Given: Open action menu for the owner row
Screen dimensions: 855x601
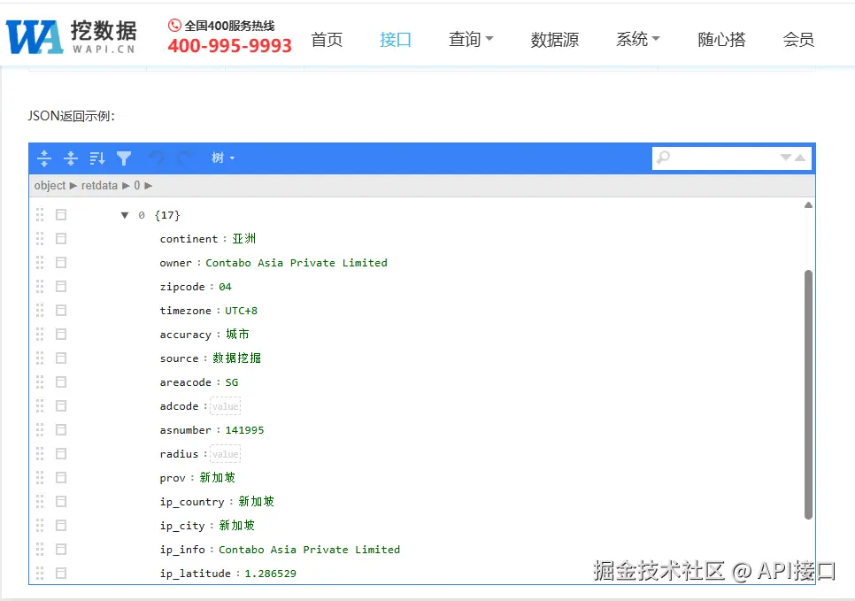Looking at the screenshot, I should pyautogui.click(x=61, y=263).
